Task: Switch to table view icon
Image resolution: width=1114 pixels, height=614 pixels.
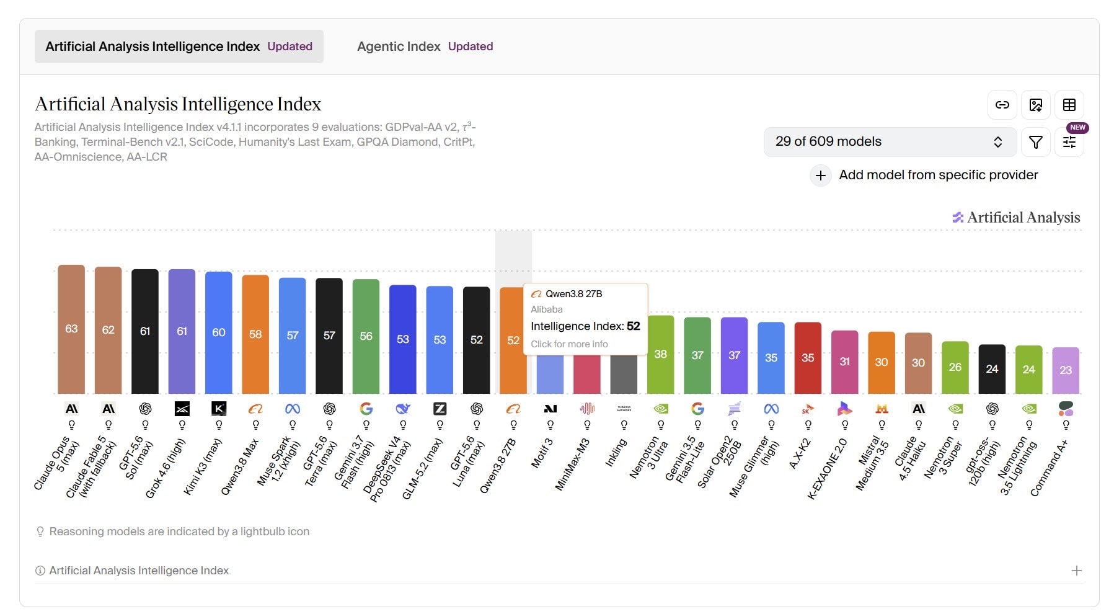Action: [x=1069, y=105]
